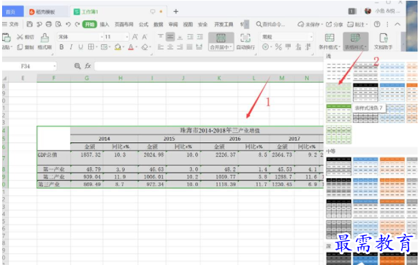This screenshot has width=419, height=265.
Task: Click the Cut (剪切) scissors icon
Action: pos(20,37)
